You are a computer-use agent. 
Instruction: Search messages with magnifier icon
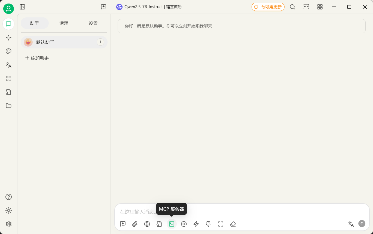coord(292,7)
